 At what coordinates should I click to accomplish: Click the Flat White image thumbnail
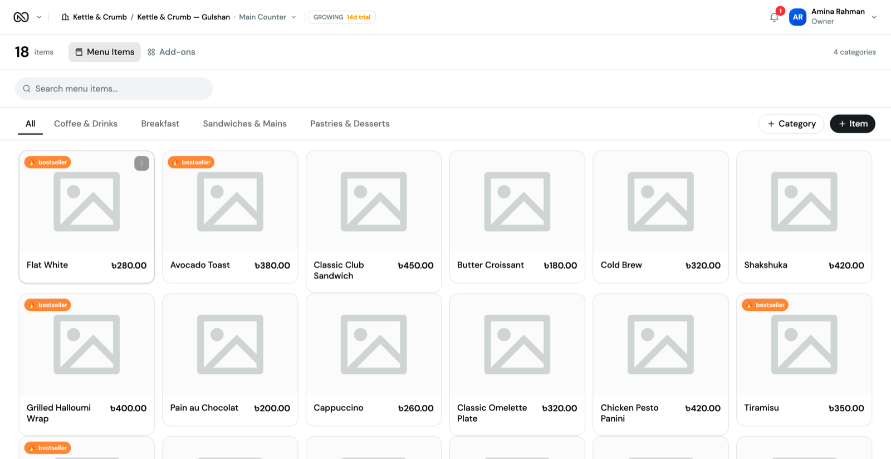[87, 202]
